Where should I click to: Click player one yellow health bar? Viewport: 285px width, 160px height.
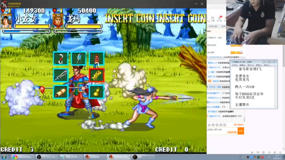(x=32, y=26)
